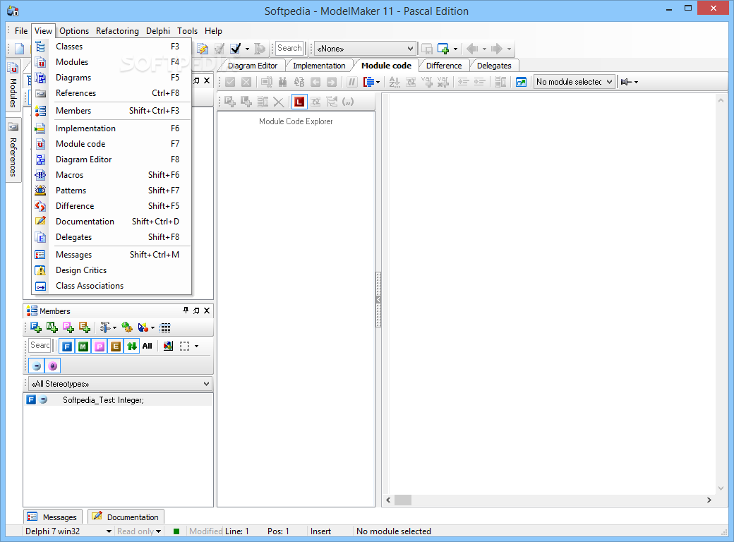Toggle the hash visibility filter button
This screenshot has width=734, height=542.
pyautogui.click(x=53, y=366)
